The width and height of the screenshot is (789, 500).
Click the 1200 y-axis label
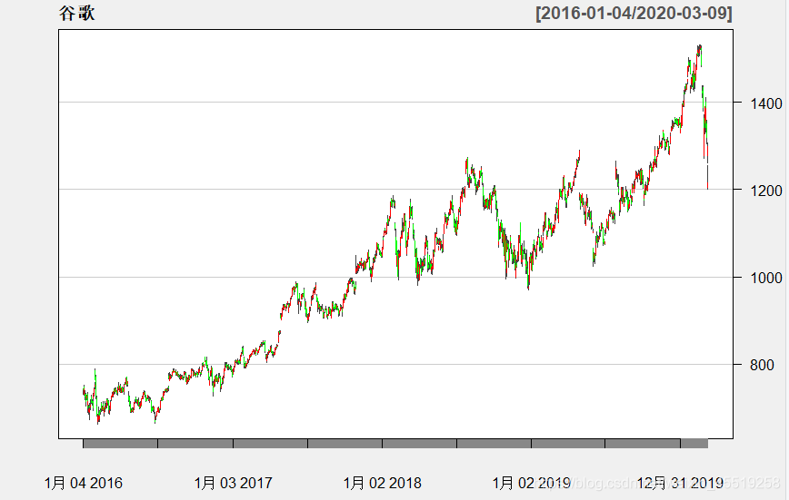pyautogui.click(x=766, y=191)
